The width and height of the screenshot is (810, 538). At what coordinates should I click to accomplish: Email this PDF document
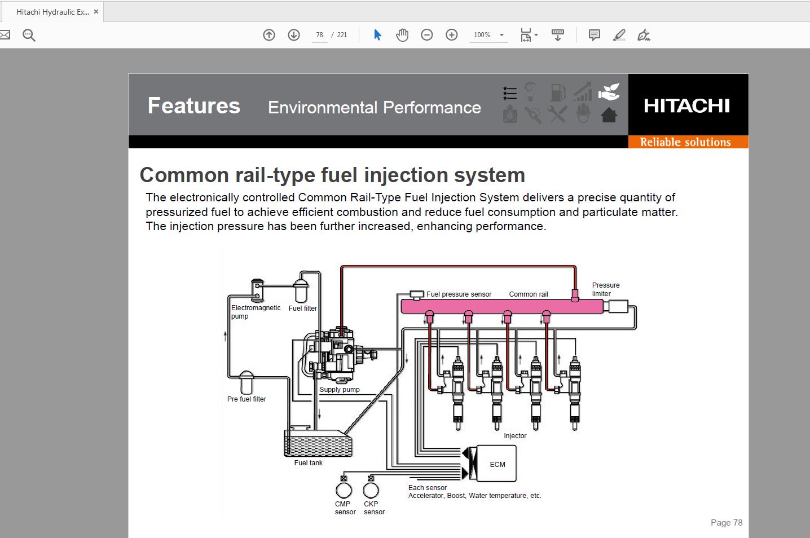5,34
